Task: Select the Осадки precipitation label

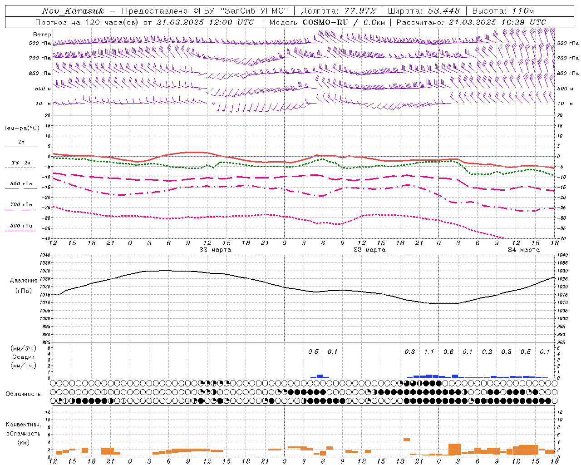Action: 24,357
